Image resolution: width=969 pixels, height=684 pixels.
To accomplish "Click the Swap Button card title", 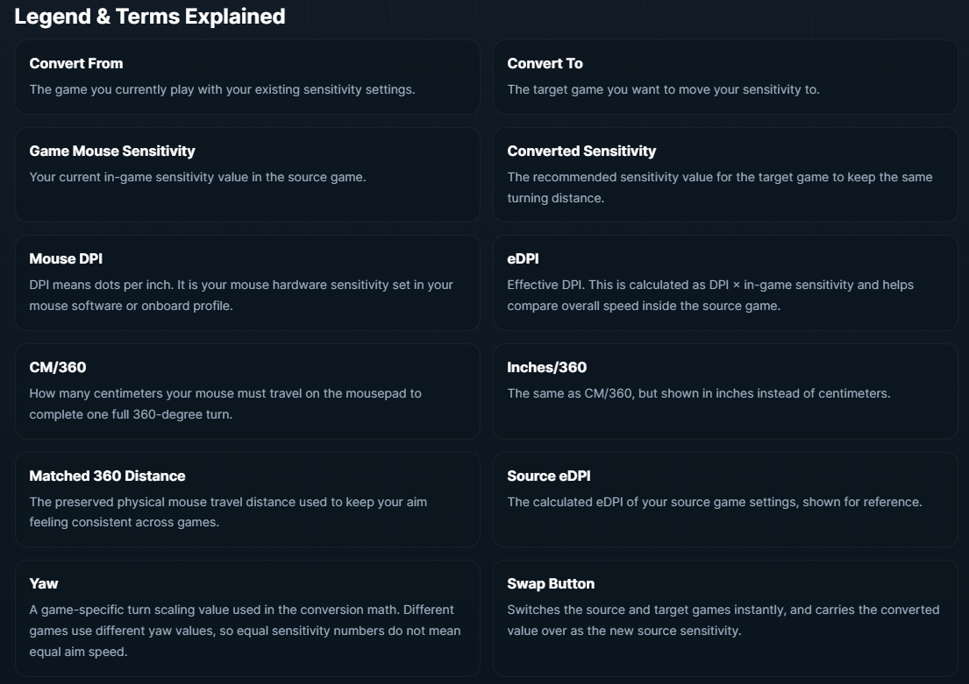I will click(551, 583).
